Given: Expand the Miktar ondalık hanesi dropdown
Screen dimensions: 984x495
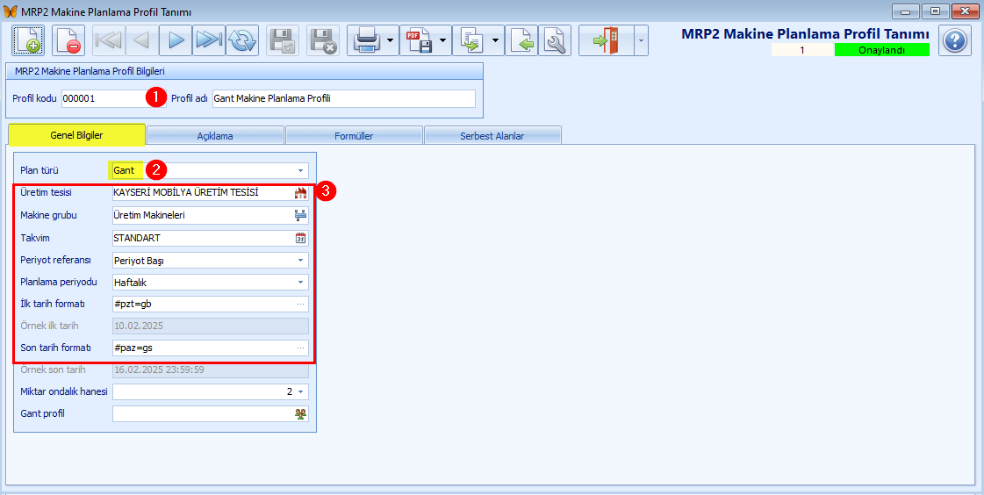Looking at the screenshot, I should pyautogui.click(x=300, y=391).
